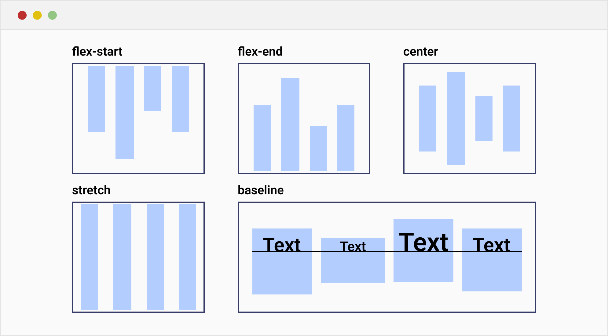The height and width of the screenshot is (336, 608).
Task: Click the green window dot
Action: [x=52, y=15]
